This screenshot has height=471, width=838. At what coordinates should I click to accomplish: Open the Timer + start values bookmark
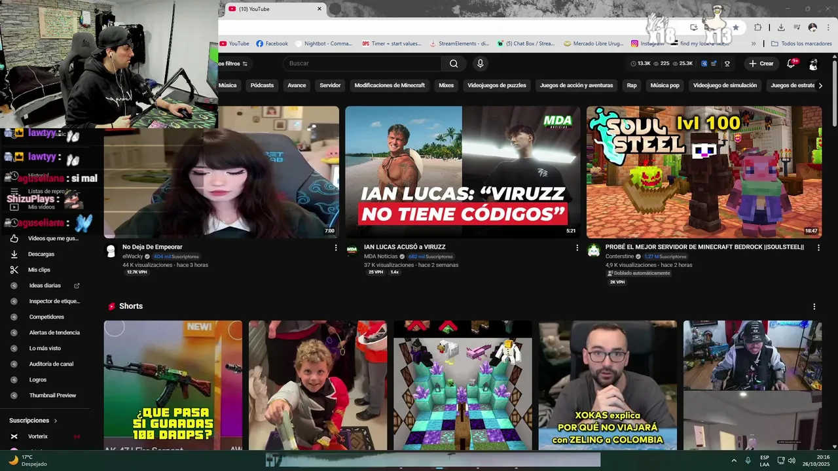pyautogui.click(x=392, y=44)
